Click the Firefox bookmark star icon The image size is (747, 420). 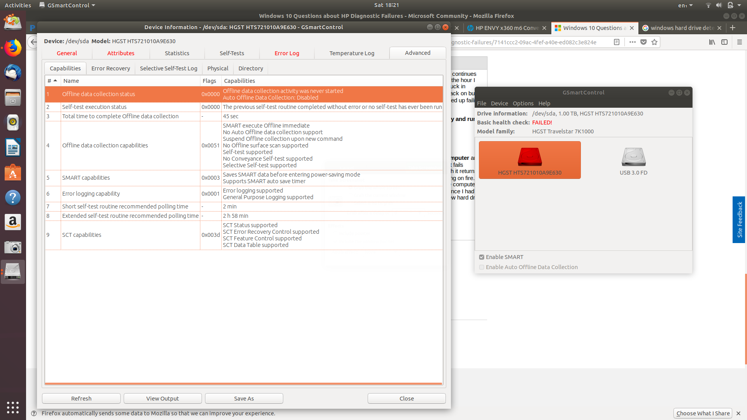(x=654, y=42)
